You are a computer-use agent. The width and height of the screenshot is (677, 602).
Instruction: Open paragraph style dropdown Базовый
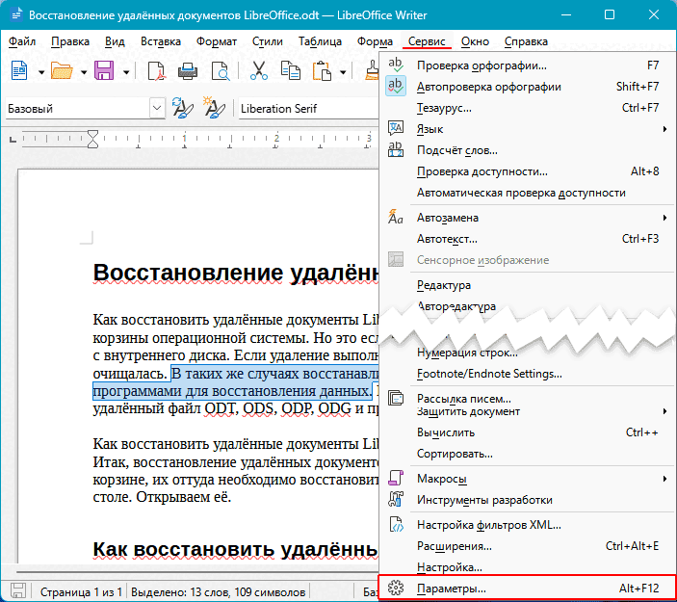pyautogui.click(x=157, y=108)
